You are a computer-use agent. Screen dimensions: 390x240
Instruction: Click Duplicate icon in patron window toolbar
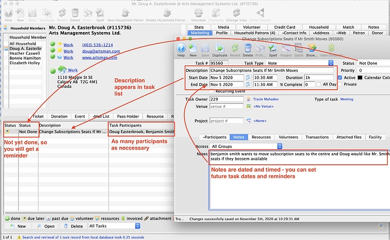[47, 13]
